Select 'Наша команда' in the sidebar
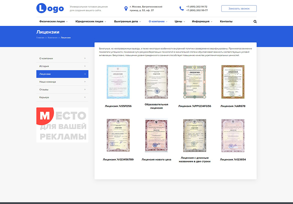This screenshot has height=204, width=293. (62, 82)
